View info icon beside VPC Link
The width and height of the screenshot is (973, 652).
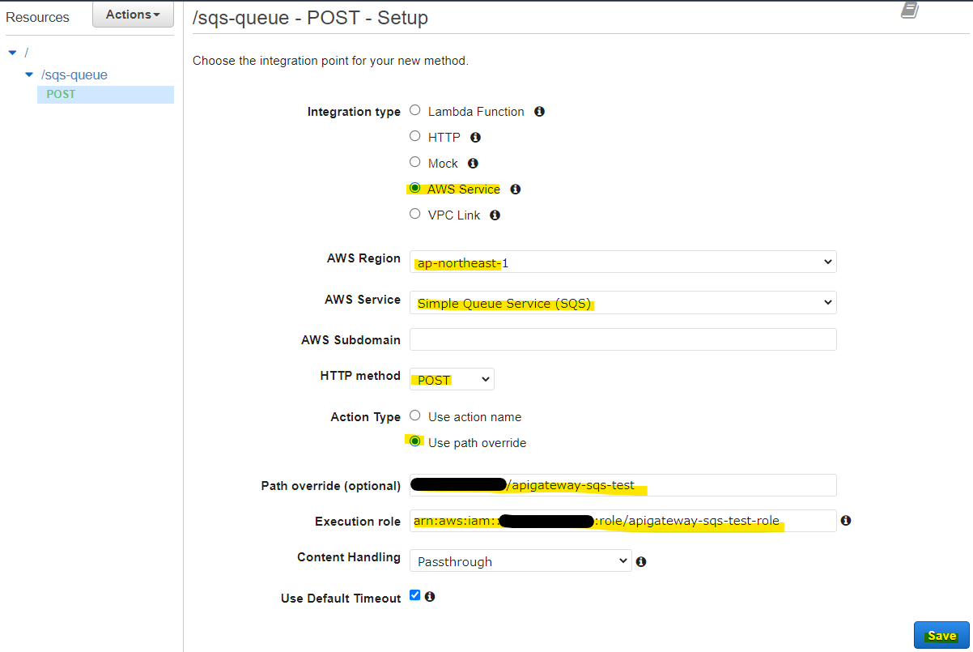click(x=495, y=215)
